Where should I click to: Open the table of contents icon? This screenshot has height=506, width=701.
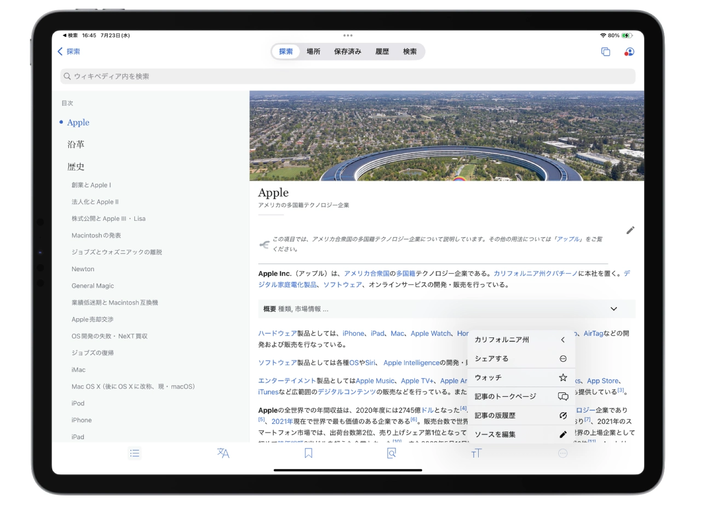[x=134, y=453]
